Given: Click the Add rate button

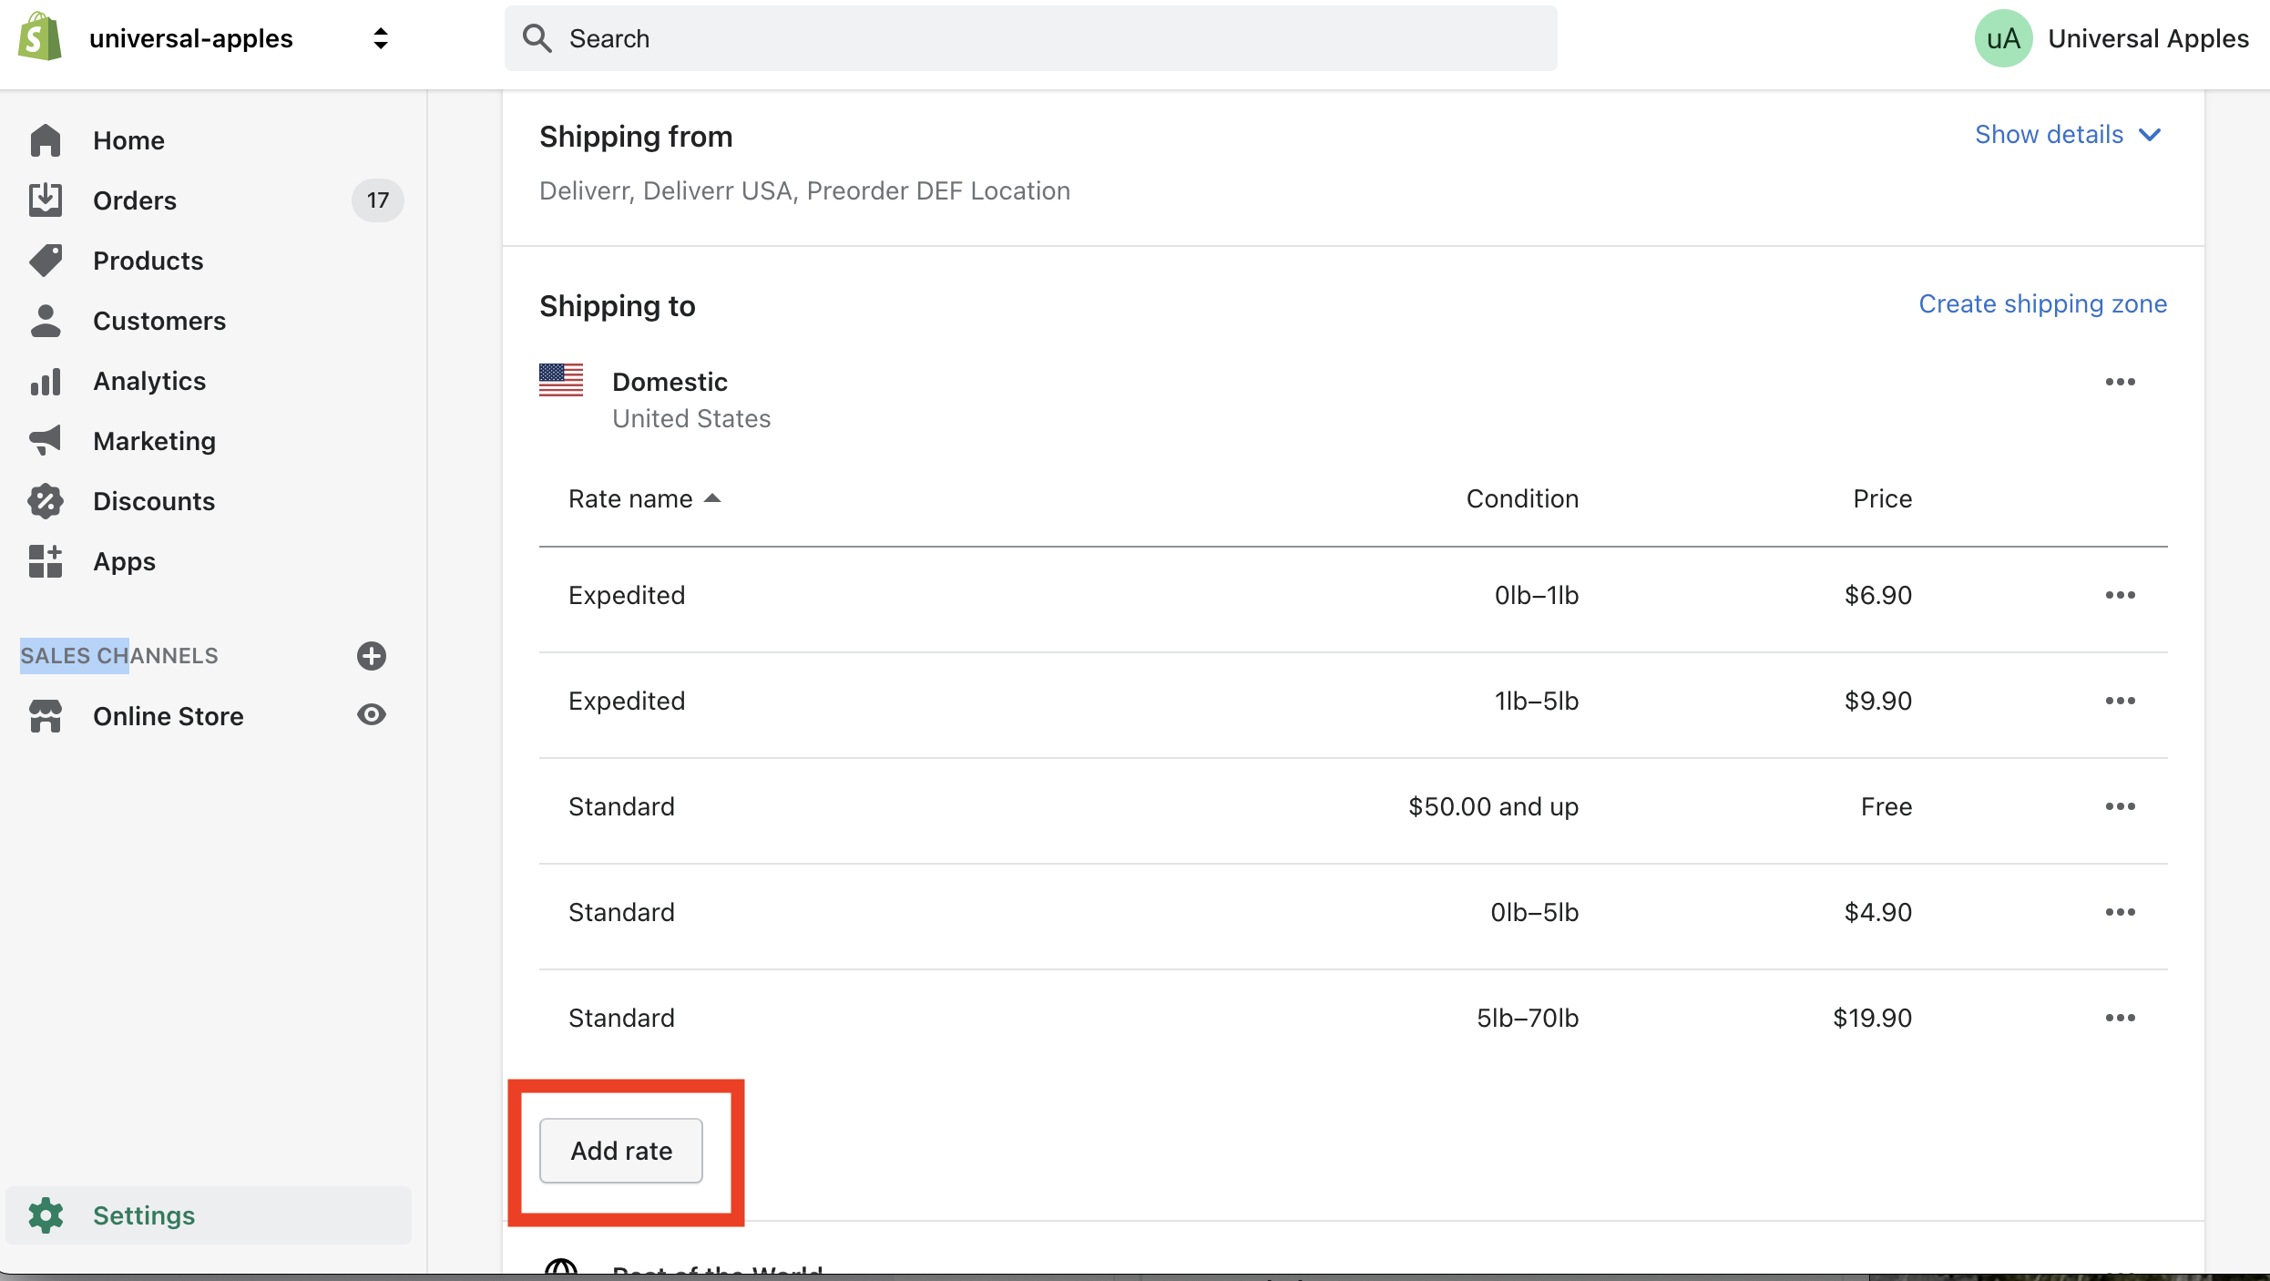Looking at the screenshot, I should [x=621, y=1151].
